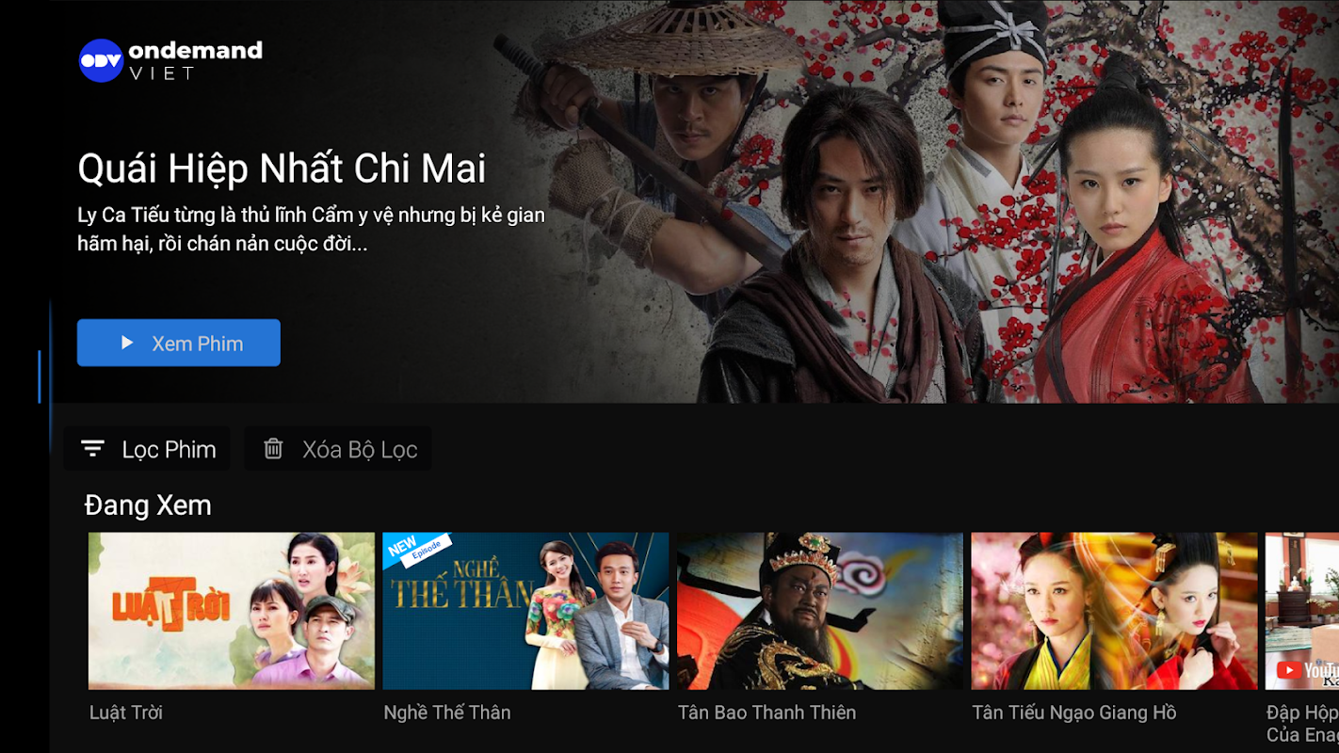Click the Quái Hiệp Nhất Chi Mai title

(x=282, y=169)
